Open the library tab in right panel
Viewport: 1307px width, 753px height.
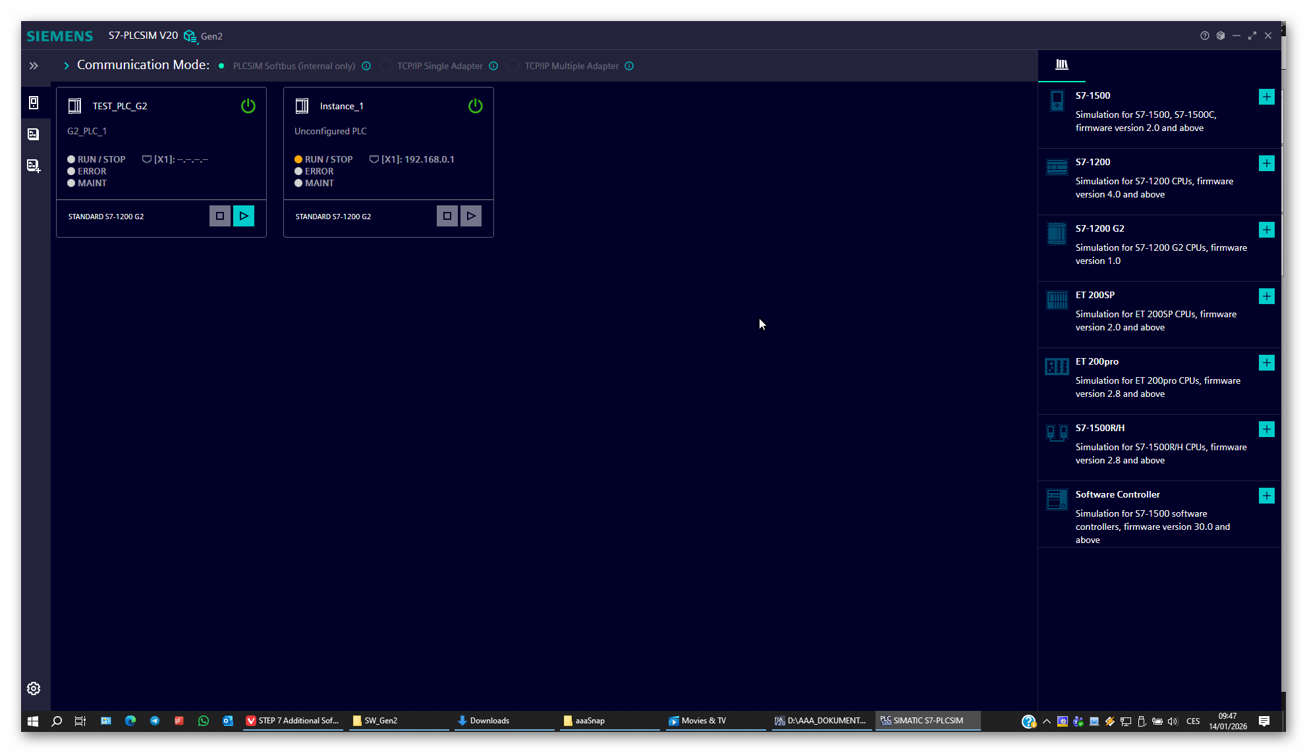pos(1062,65)
